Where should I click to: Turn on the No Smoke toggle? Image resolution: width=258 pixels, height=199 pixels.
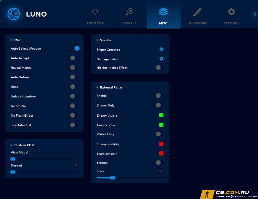pos(73,106)
